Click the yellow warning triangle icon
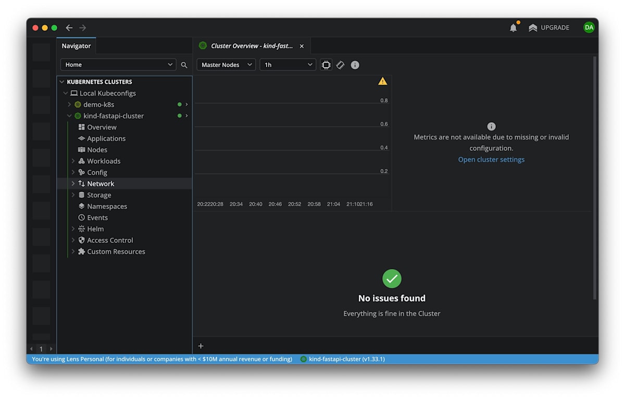 point(383,81)
